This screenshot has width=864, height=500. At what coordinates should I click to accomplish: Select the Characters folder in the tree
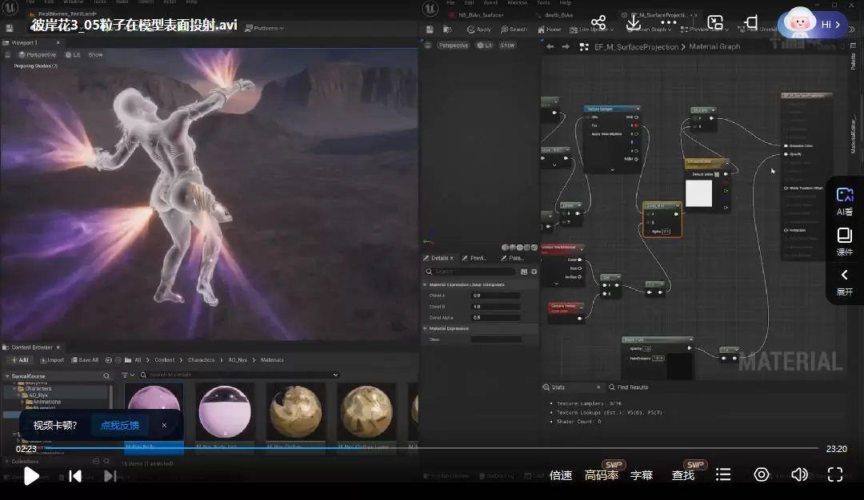click(x=38, y=388)
